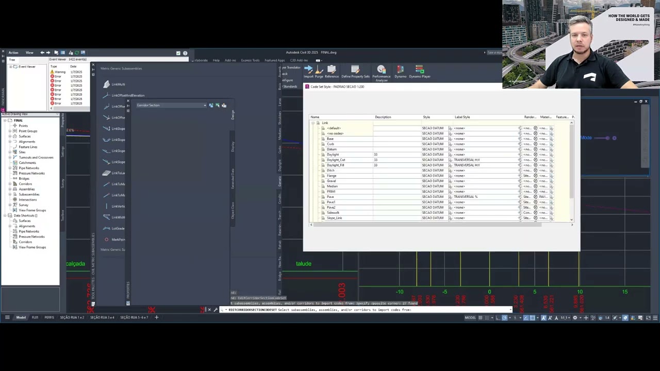The image size is (660, 371).
Task: Click the Style column header
Action: click(426, 117)
